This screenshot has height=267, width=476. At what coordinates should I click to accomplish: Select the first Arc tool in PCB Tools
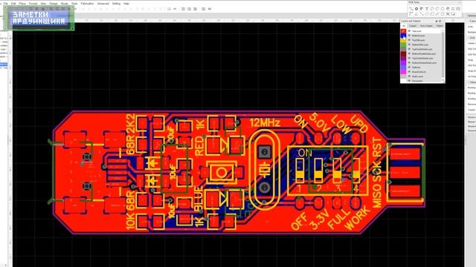point(432,9)
